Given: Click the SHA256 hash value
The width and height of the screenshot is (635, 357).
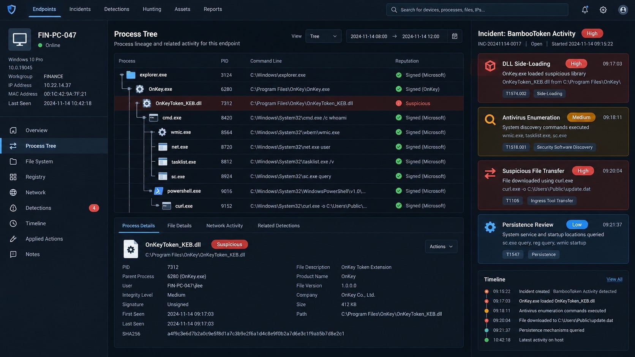Looking at the screenshot, I should pyautogui.click(x=256, y=334).
